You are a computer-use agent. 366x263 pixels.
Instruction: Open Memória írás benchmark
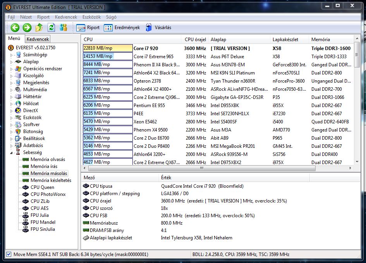coord(44,166)
